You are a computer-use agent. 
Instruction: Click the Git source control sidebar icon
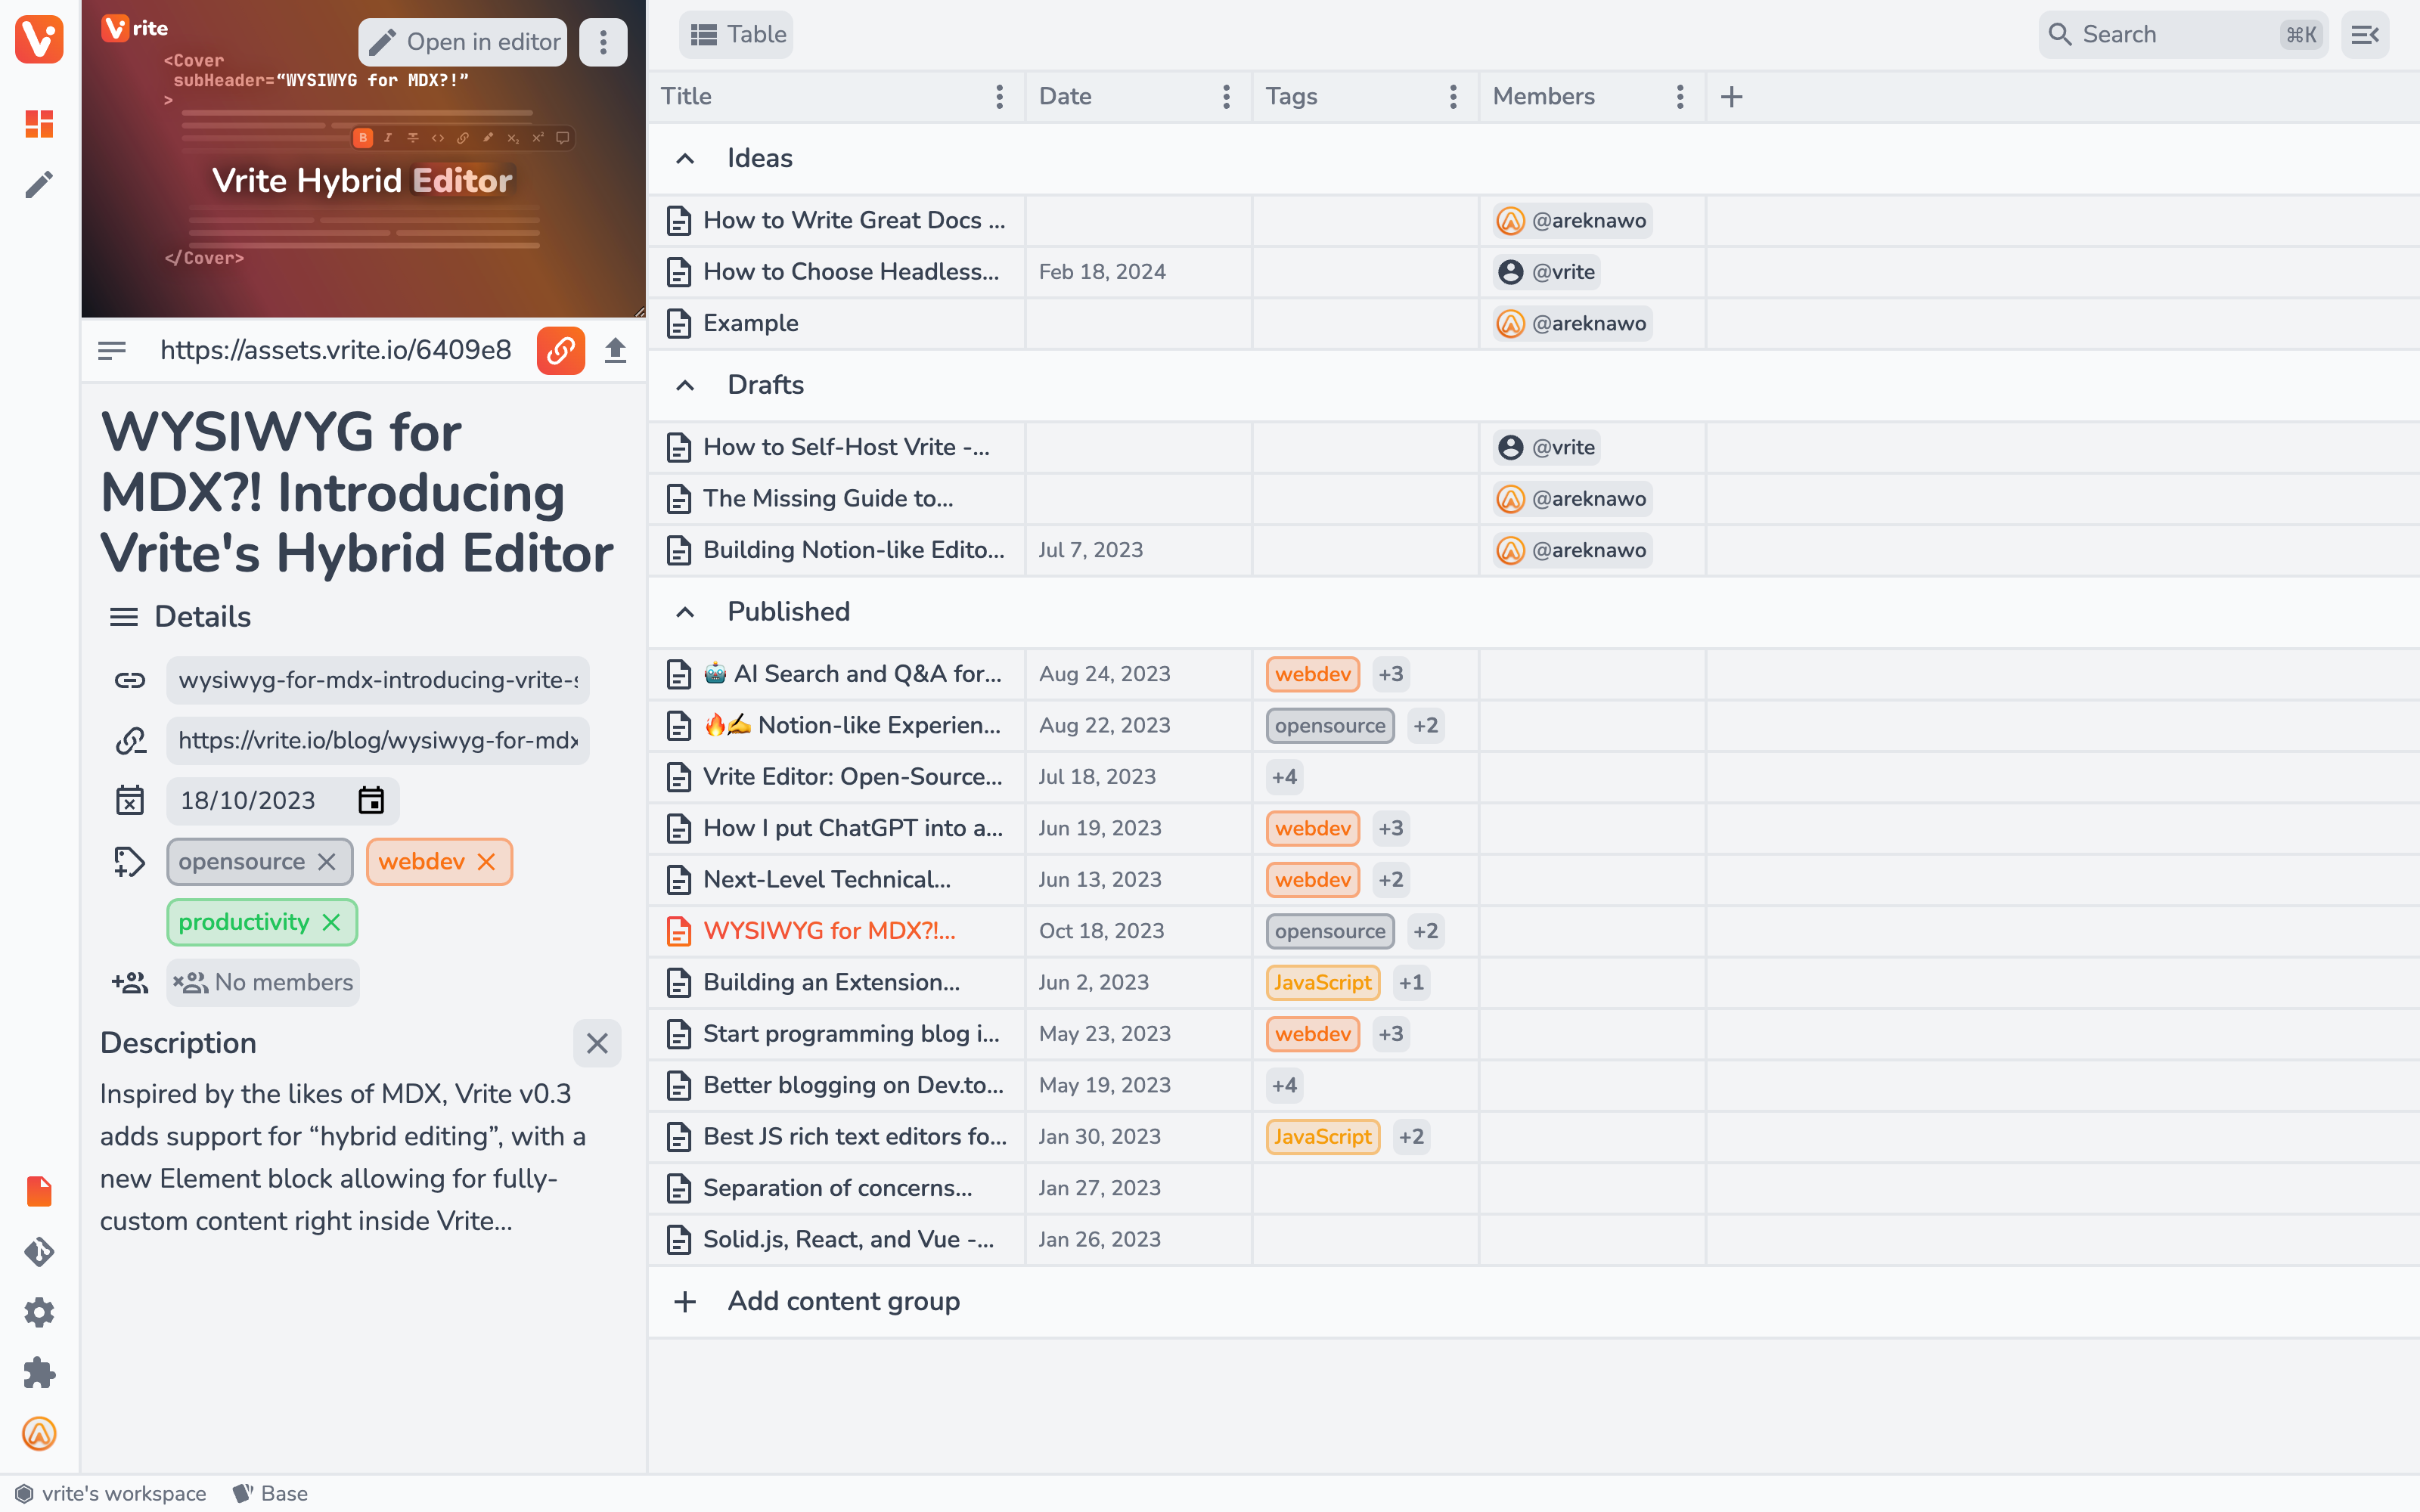tap(39, 1252)
